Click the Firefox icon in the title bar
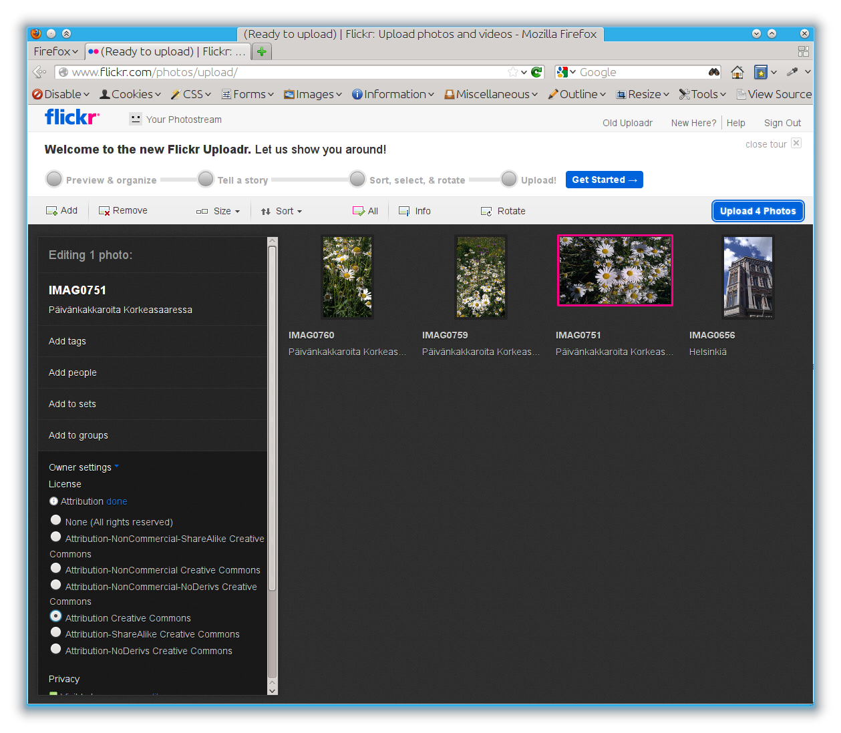This screenshot has height=733, width=841. click(x=36, y=33)
